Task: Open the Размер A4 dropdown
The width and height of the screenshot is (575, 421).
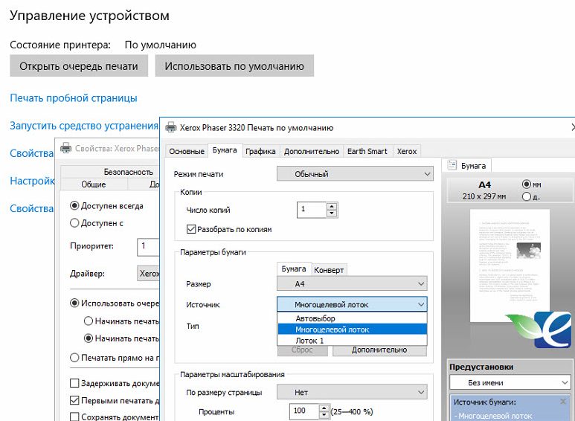Action: coord(352,284)
